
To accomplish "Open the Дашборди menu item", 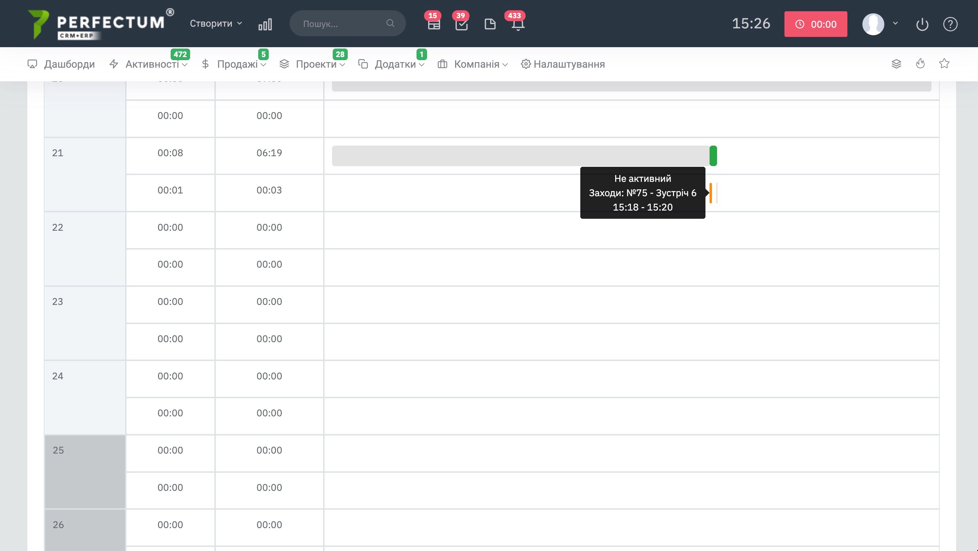I will coord(62,64).
